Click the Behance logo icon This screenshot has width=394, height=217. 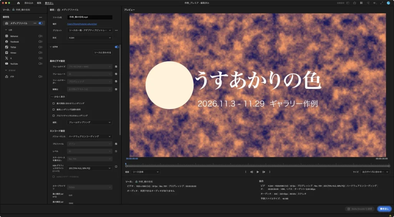tap(7, 36)
